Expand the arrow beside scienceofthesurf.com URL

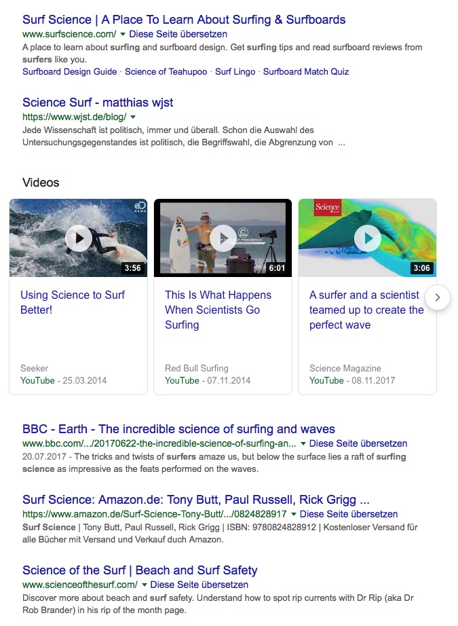tap(144, 585)
